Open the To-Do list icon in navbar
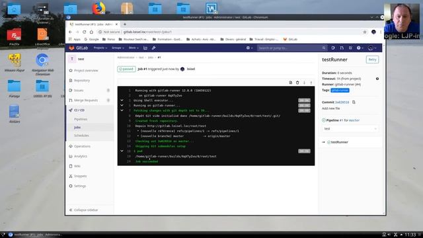Screen dimensions: 423x238 pyautogui.click(x=350, y=48)
